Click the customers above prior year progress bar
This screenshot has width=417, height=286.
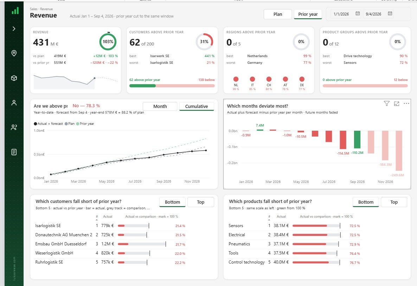pyautogui.click(x=172, y=86)
